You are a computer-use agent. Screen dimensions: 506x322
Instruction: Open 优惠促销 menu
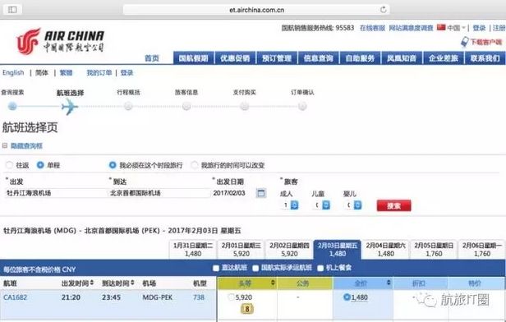[235, 58]
